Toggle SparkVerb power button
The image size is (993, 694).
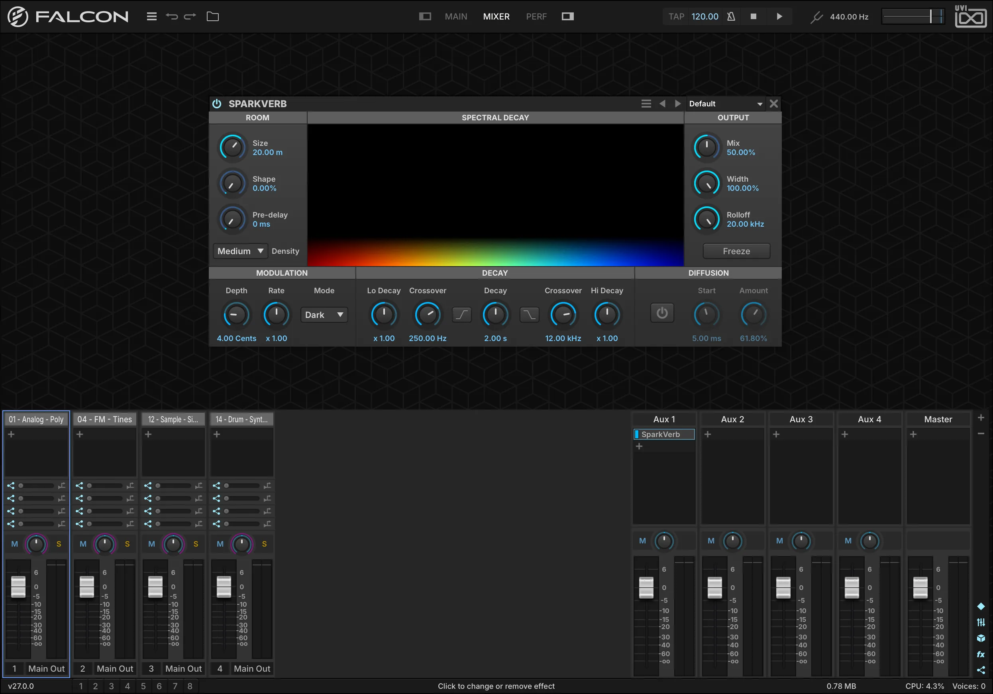coord(217,104)
